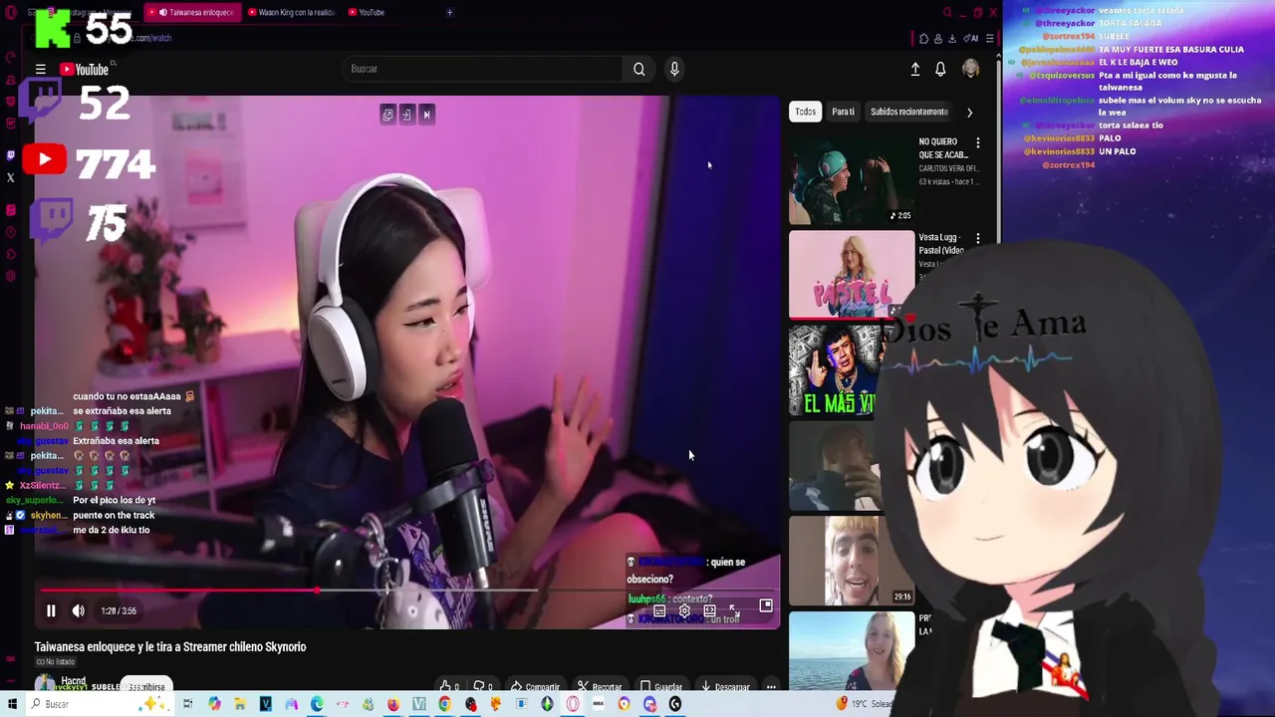Open the YouTube create/upload icon

(915, 69)
